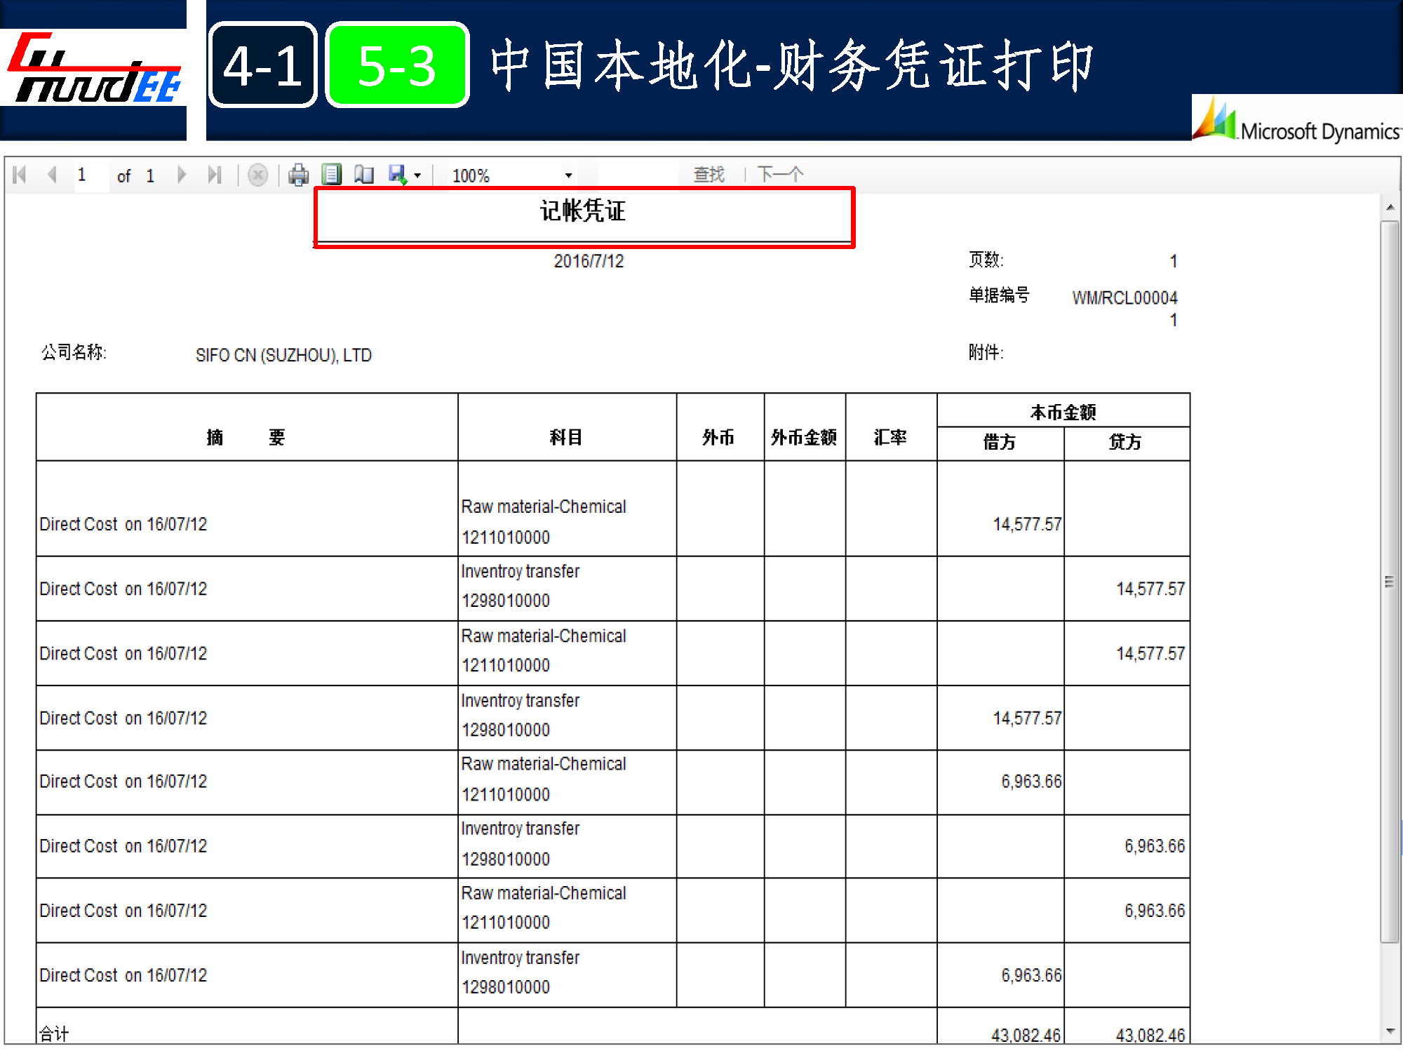Viewport: 1403px width, 1058px height.
Task: Go to the first report page
Action: (x=20, y=175)
